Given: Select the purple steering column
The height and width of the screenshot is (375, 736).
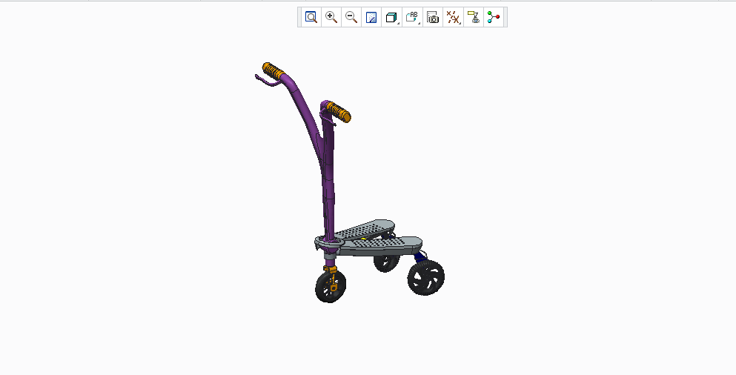Looking at the screenshot, I should 329,187.
